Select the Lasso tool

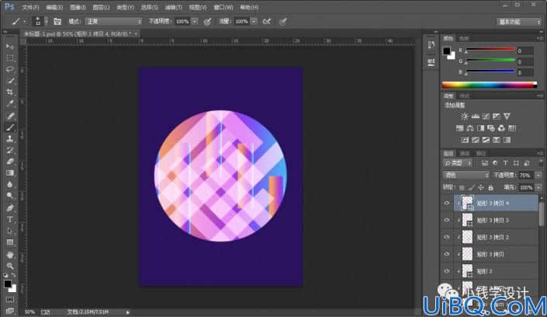point(10,69)
